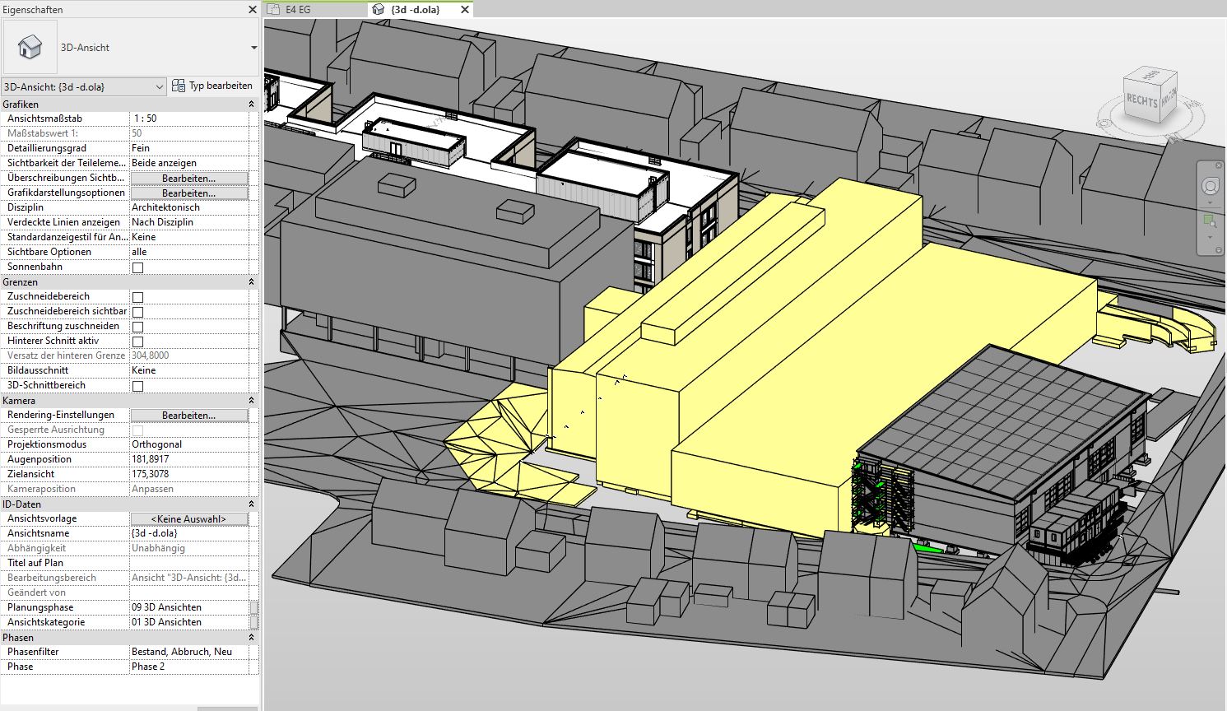This screenshot has width=1227, height=711.
Task: Collapse the Grafiken section
Action: coord(252,104)
